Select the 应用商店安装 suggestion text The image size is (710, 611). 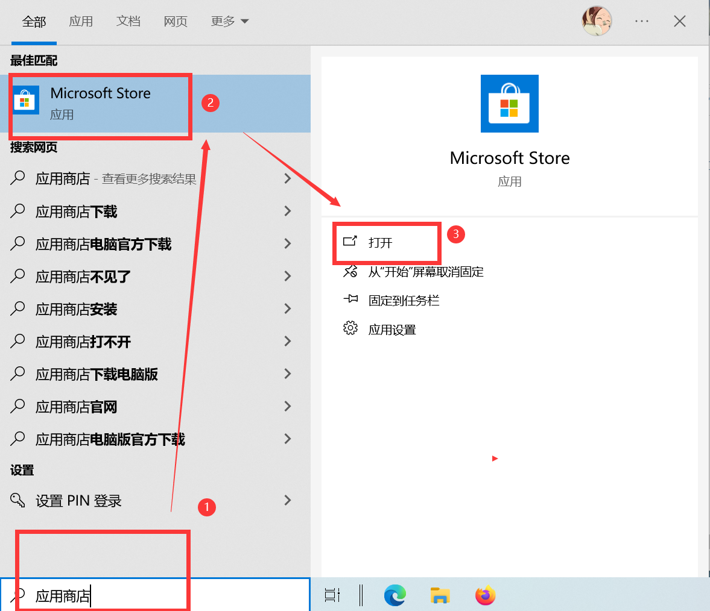click(x=77, y=309)
